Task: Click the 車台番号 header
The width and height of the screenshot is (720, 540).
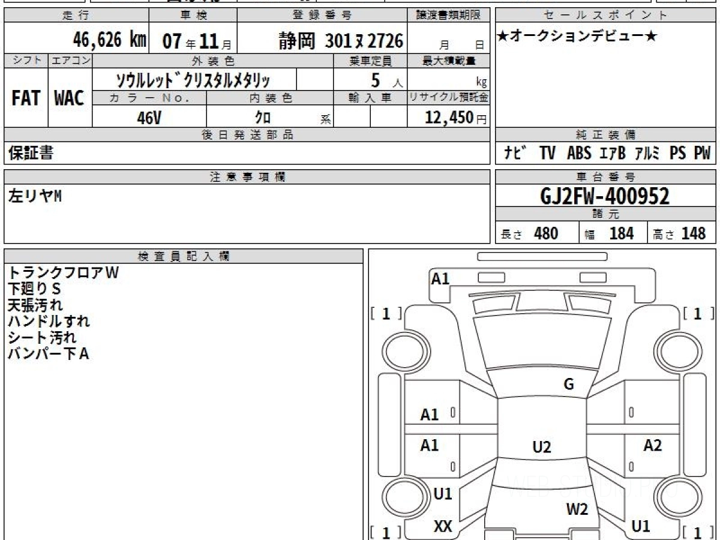Action: 605,177
